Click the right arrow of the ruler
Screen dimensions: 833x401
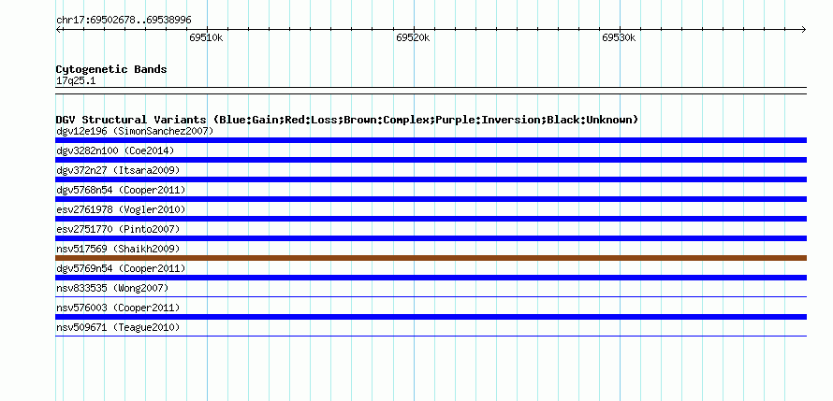803,30
